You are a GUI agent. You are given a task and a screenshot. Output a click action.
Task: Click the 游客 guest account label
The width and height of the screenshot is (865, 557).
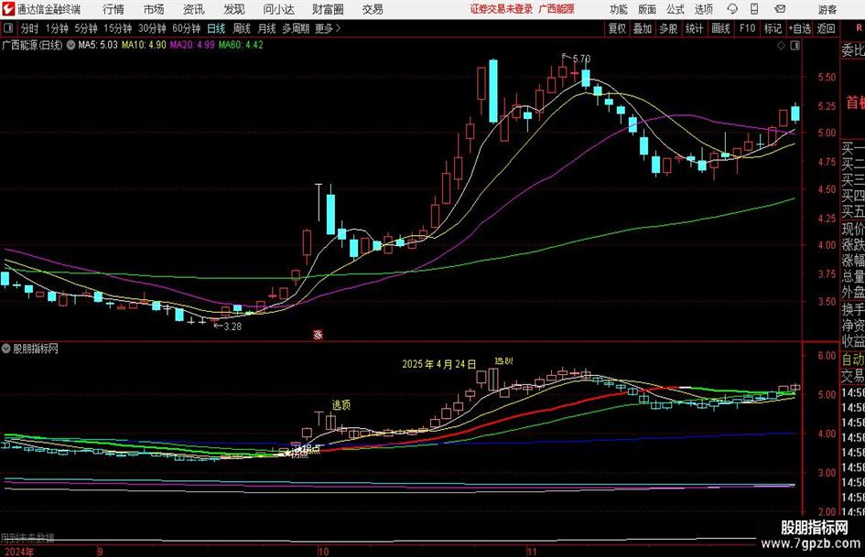827,9
